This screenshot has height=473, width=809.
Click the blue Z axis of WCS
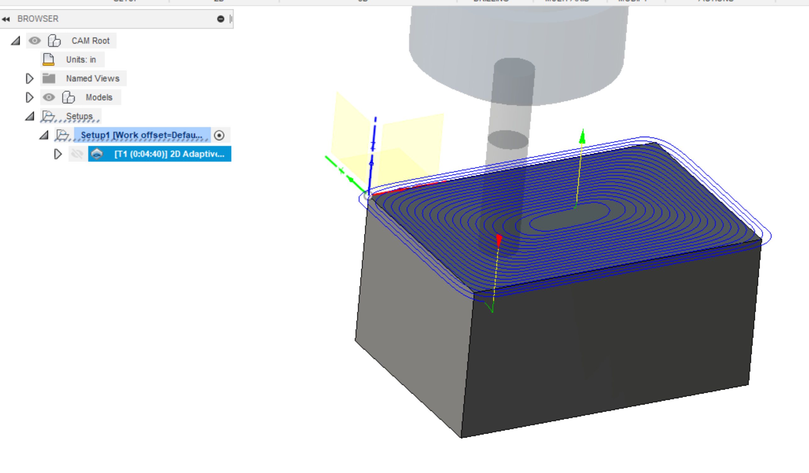(372, 156)
